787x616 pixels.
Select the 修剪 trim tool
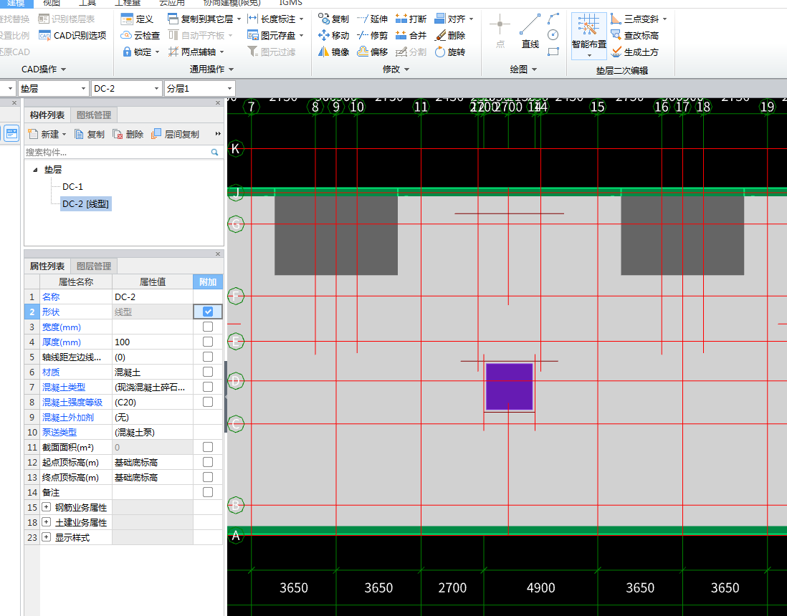pos(373,36)
